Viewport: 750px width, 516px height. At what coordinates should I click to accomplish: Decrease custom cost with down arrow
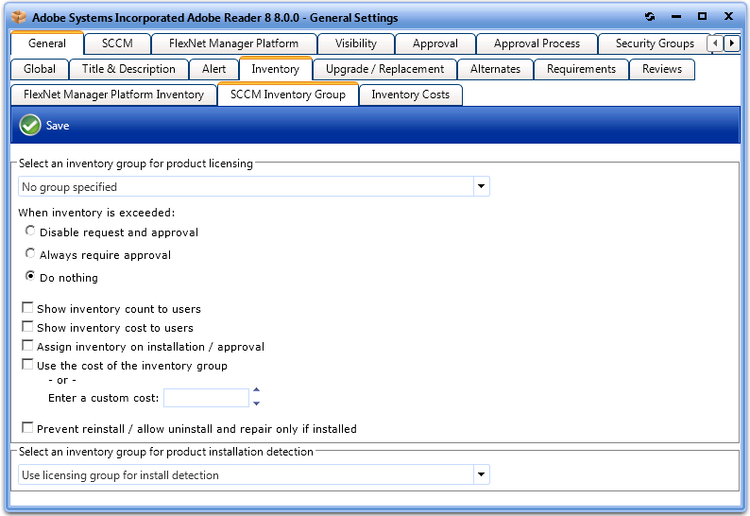pos(256,404)
